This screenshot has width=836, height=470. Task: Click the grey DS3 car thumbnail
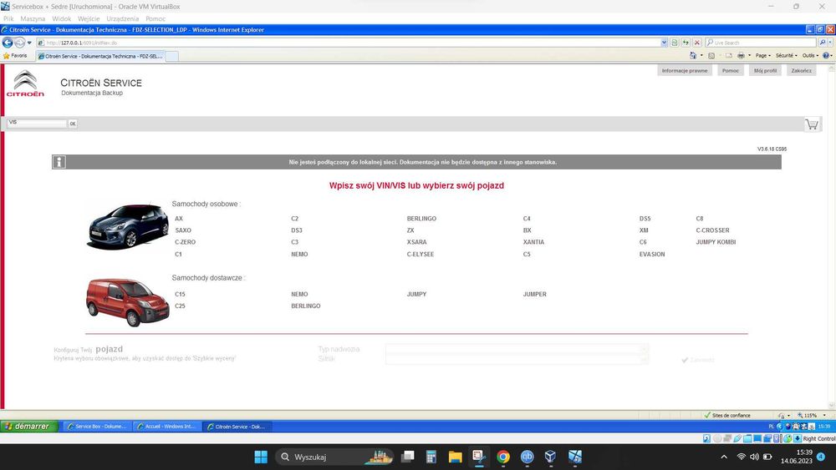(x=128, y=226)
